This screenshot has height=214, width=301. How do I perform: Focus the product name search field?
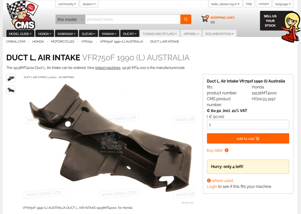(133, 19)
